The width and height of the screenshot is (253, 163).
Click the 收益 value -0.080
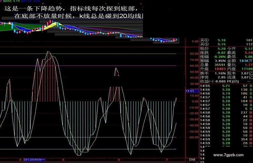click(221, 81)
